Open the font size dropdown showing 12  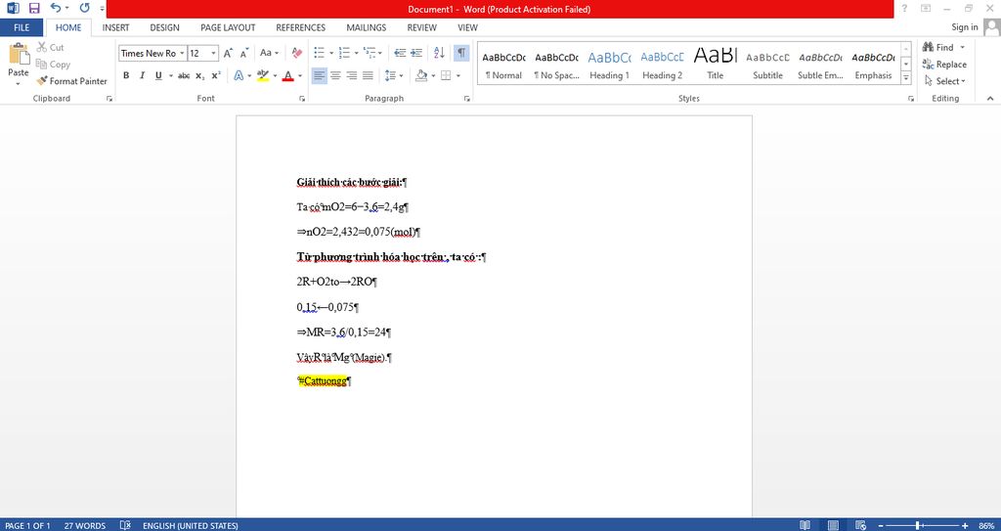point(213,53)
